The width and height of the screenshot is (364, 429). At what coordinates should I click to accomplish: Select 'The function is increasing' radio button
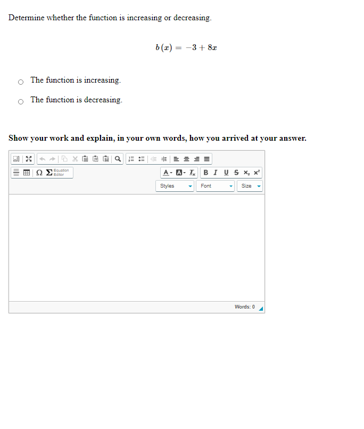pyautogui.click(x=21, y=82)
